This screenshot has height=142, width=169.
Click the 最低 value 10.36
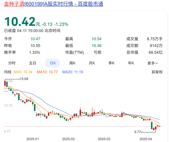(96, 46)
